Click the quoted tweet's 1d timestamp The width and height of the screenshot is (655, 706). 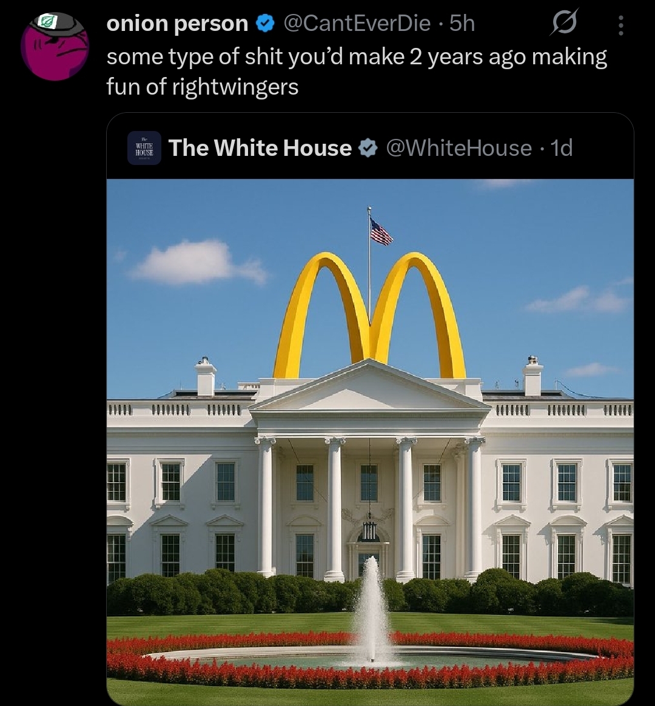tap(562, 148)
